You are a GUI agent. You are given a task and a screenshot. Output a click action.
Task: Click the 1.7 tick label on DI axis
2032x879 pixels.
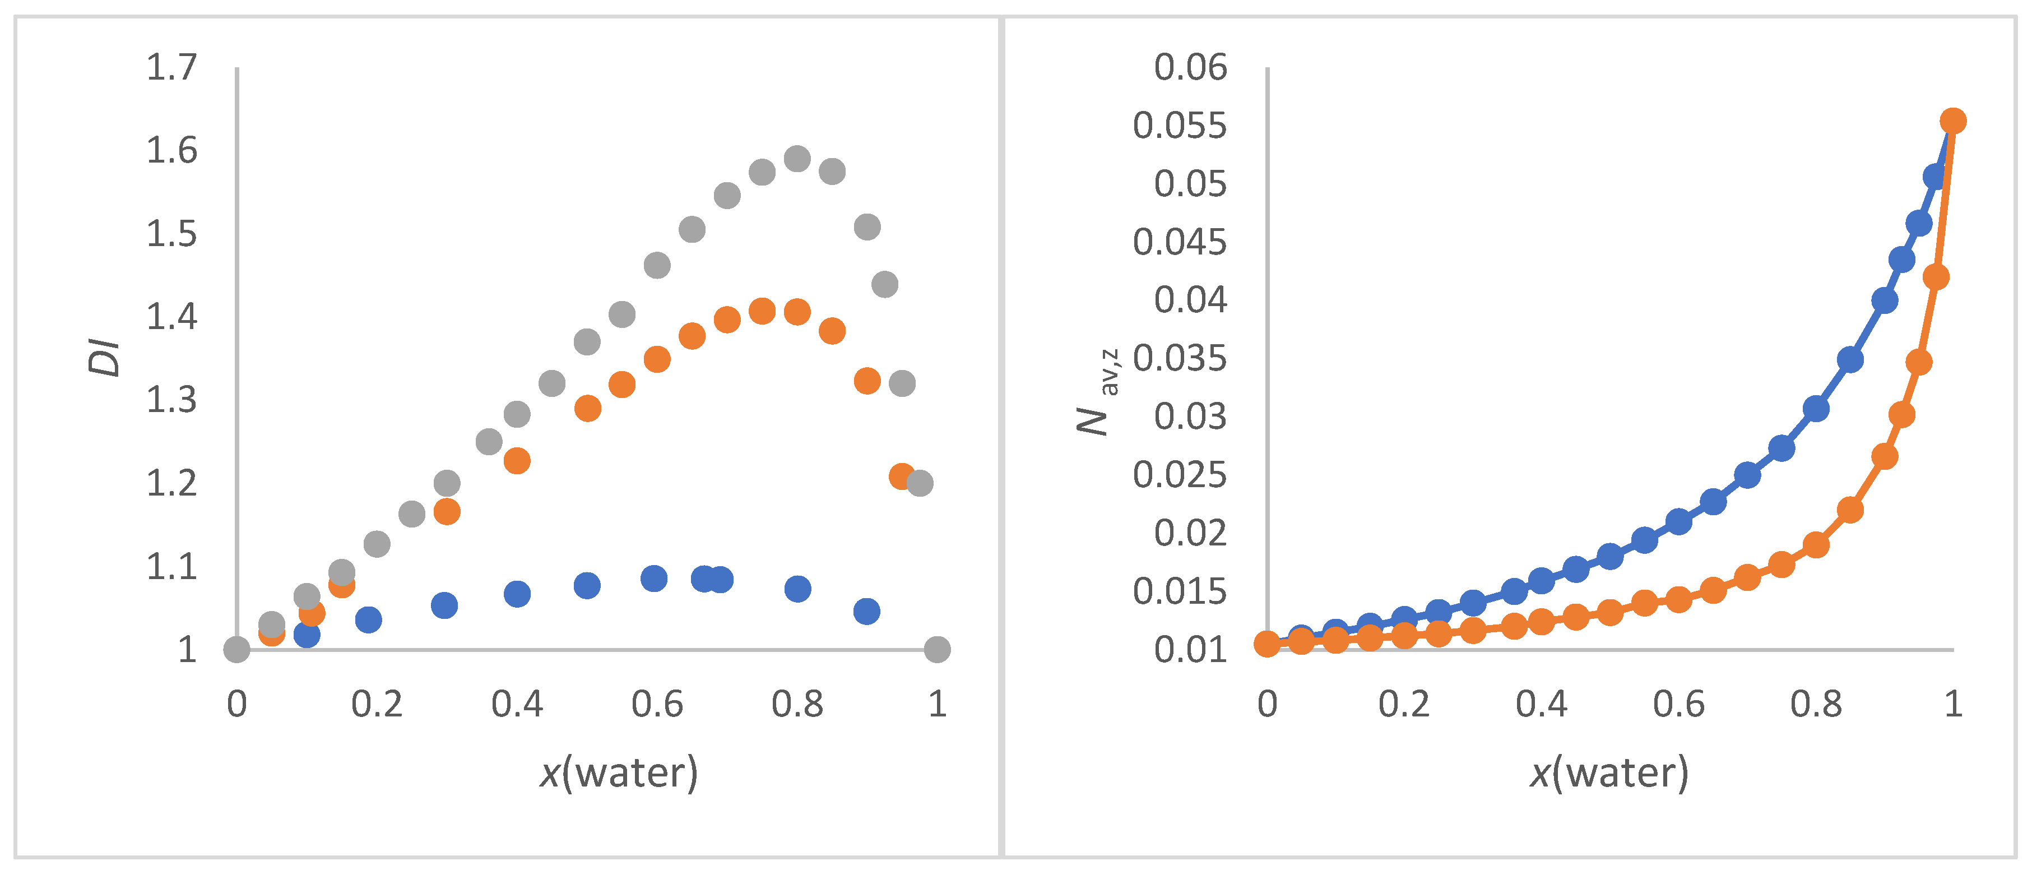pyautogui.click(x=172, y=68)
